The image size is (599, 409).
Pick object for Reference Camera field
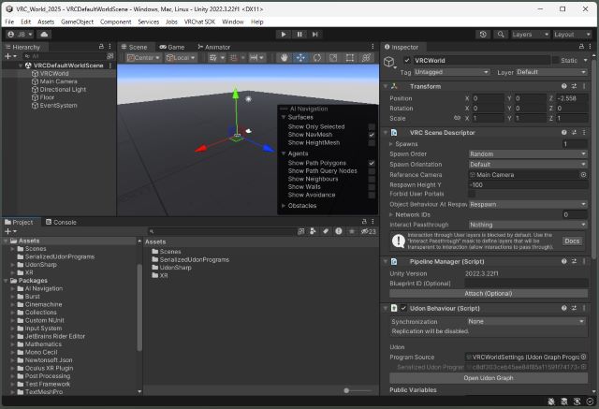pos(583,174)
